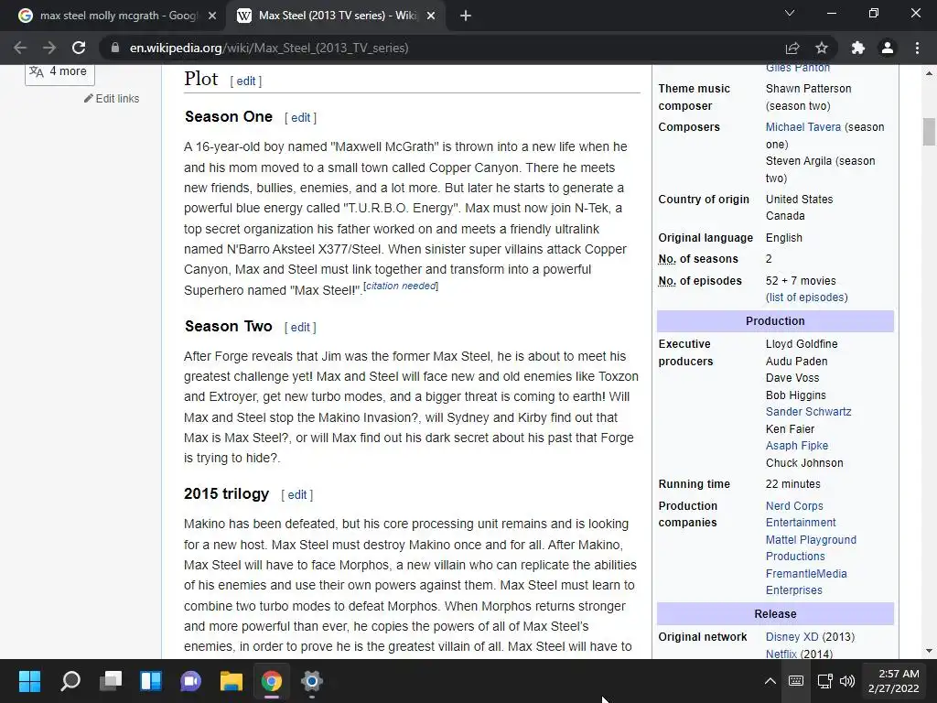Click the address bar URL

(269, 48)
